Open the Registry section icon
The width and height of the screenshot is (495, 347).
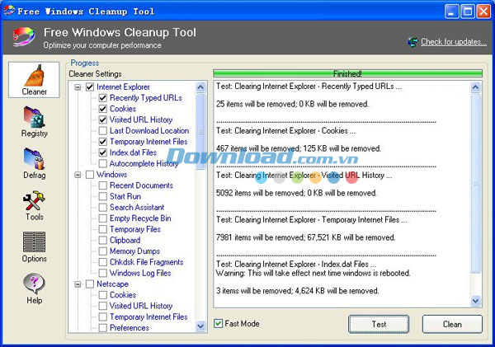pyautogui.click(x=34, y=117)
